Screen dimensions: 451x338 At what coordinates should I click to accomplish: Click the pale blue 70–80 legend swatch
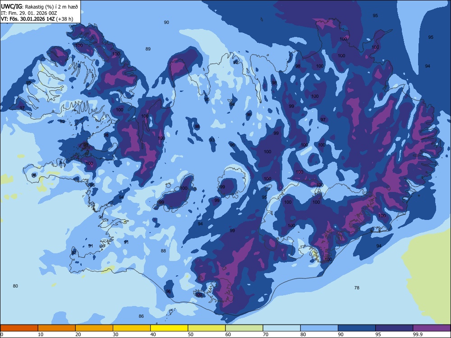pyautogui.click(x=281, y=328)
